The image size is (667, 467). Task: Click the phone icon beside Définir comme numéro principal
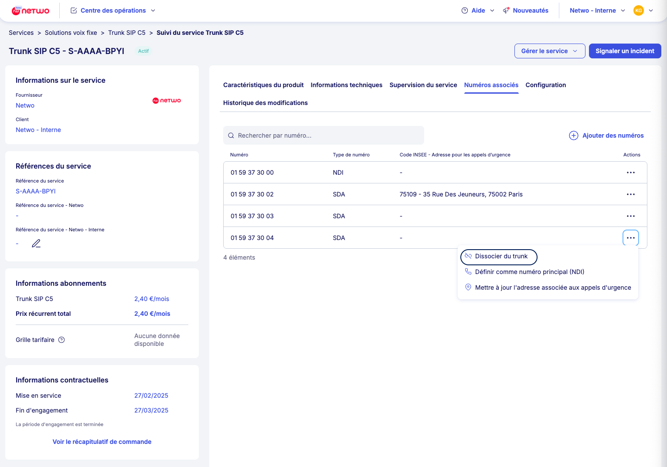468,271
